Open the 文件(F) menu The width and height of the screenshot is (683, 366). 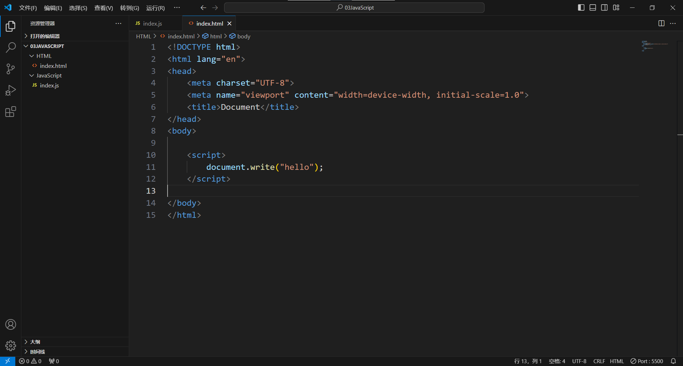pos(28,8)
